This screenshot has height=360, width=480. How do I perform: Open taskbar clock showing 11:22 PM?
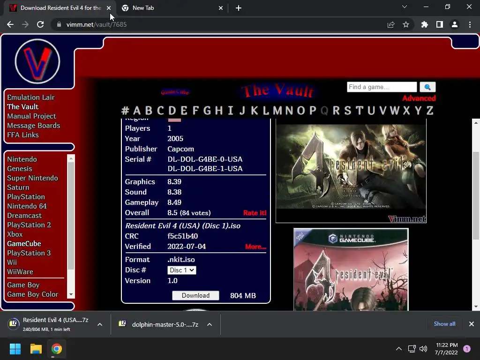click(x=446, y=349)
